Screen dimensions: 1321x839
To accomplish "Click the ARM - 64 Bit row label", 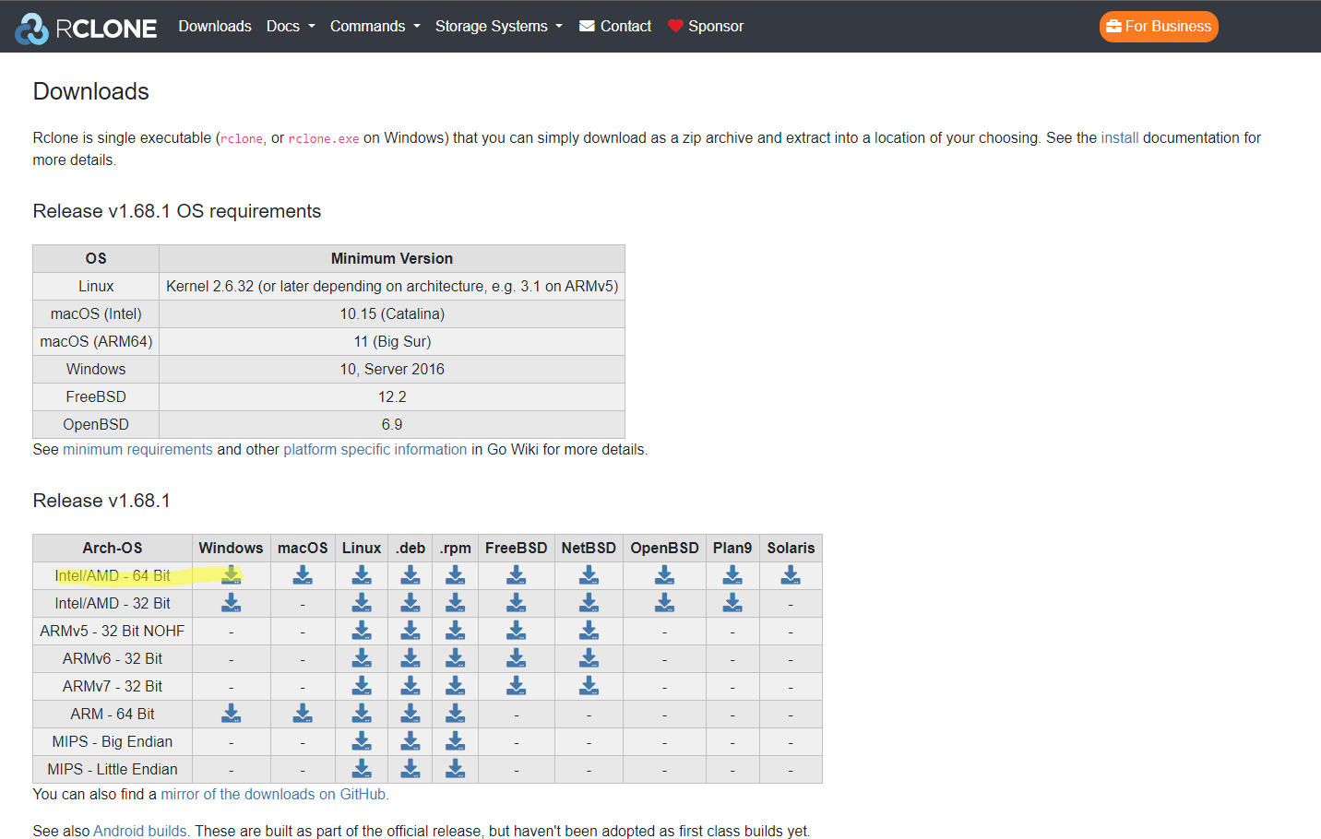I will click(113, 714).
